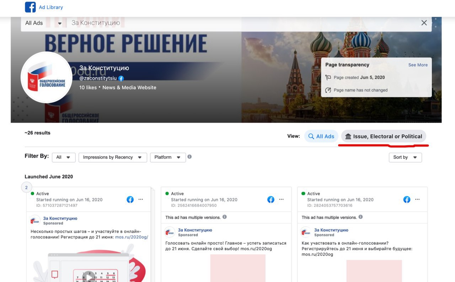This screenshot has height=282, width=455.
Task: Click multiple versions info icon on ad 2562416684007950
Action: pyautogui.click(x=225, y=217)
